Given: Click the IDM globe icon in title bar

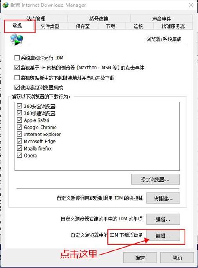Looking at the screenshot, I should tap(5, 5).
